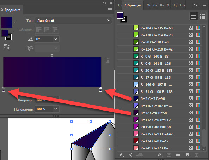Select swatch R=3 G=3 B=90

(159, 99)
